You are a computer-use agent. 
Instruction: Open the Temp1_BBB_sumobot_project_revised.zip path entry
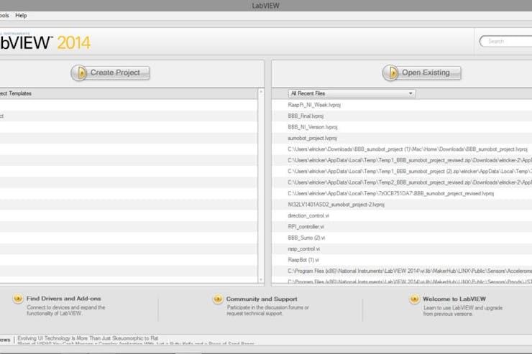[x=410, y=160]
